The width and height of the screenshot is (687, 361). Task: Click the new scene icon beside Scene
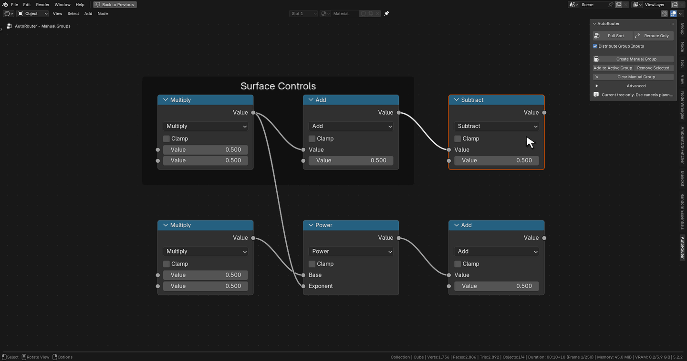619,4
